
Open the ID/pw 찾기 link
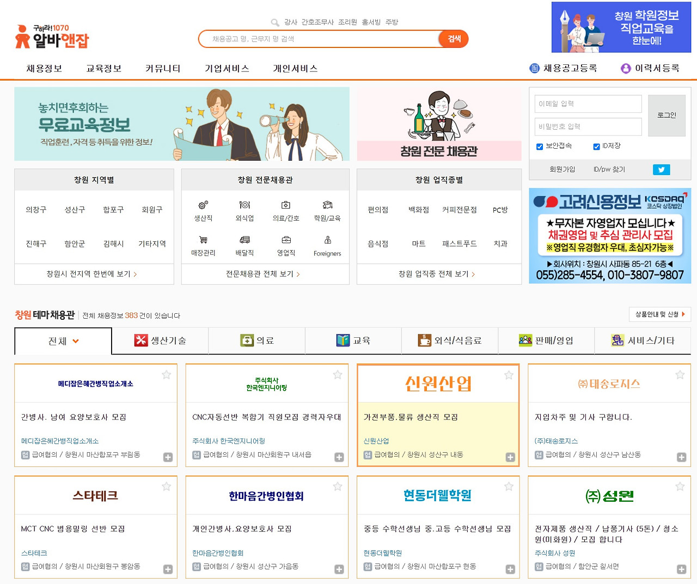tap(609, 169)
